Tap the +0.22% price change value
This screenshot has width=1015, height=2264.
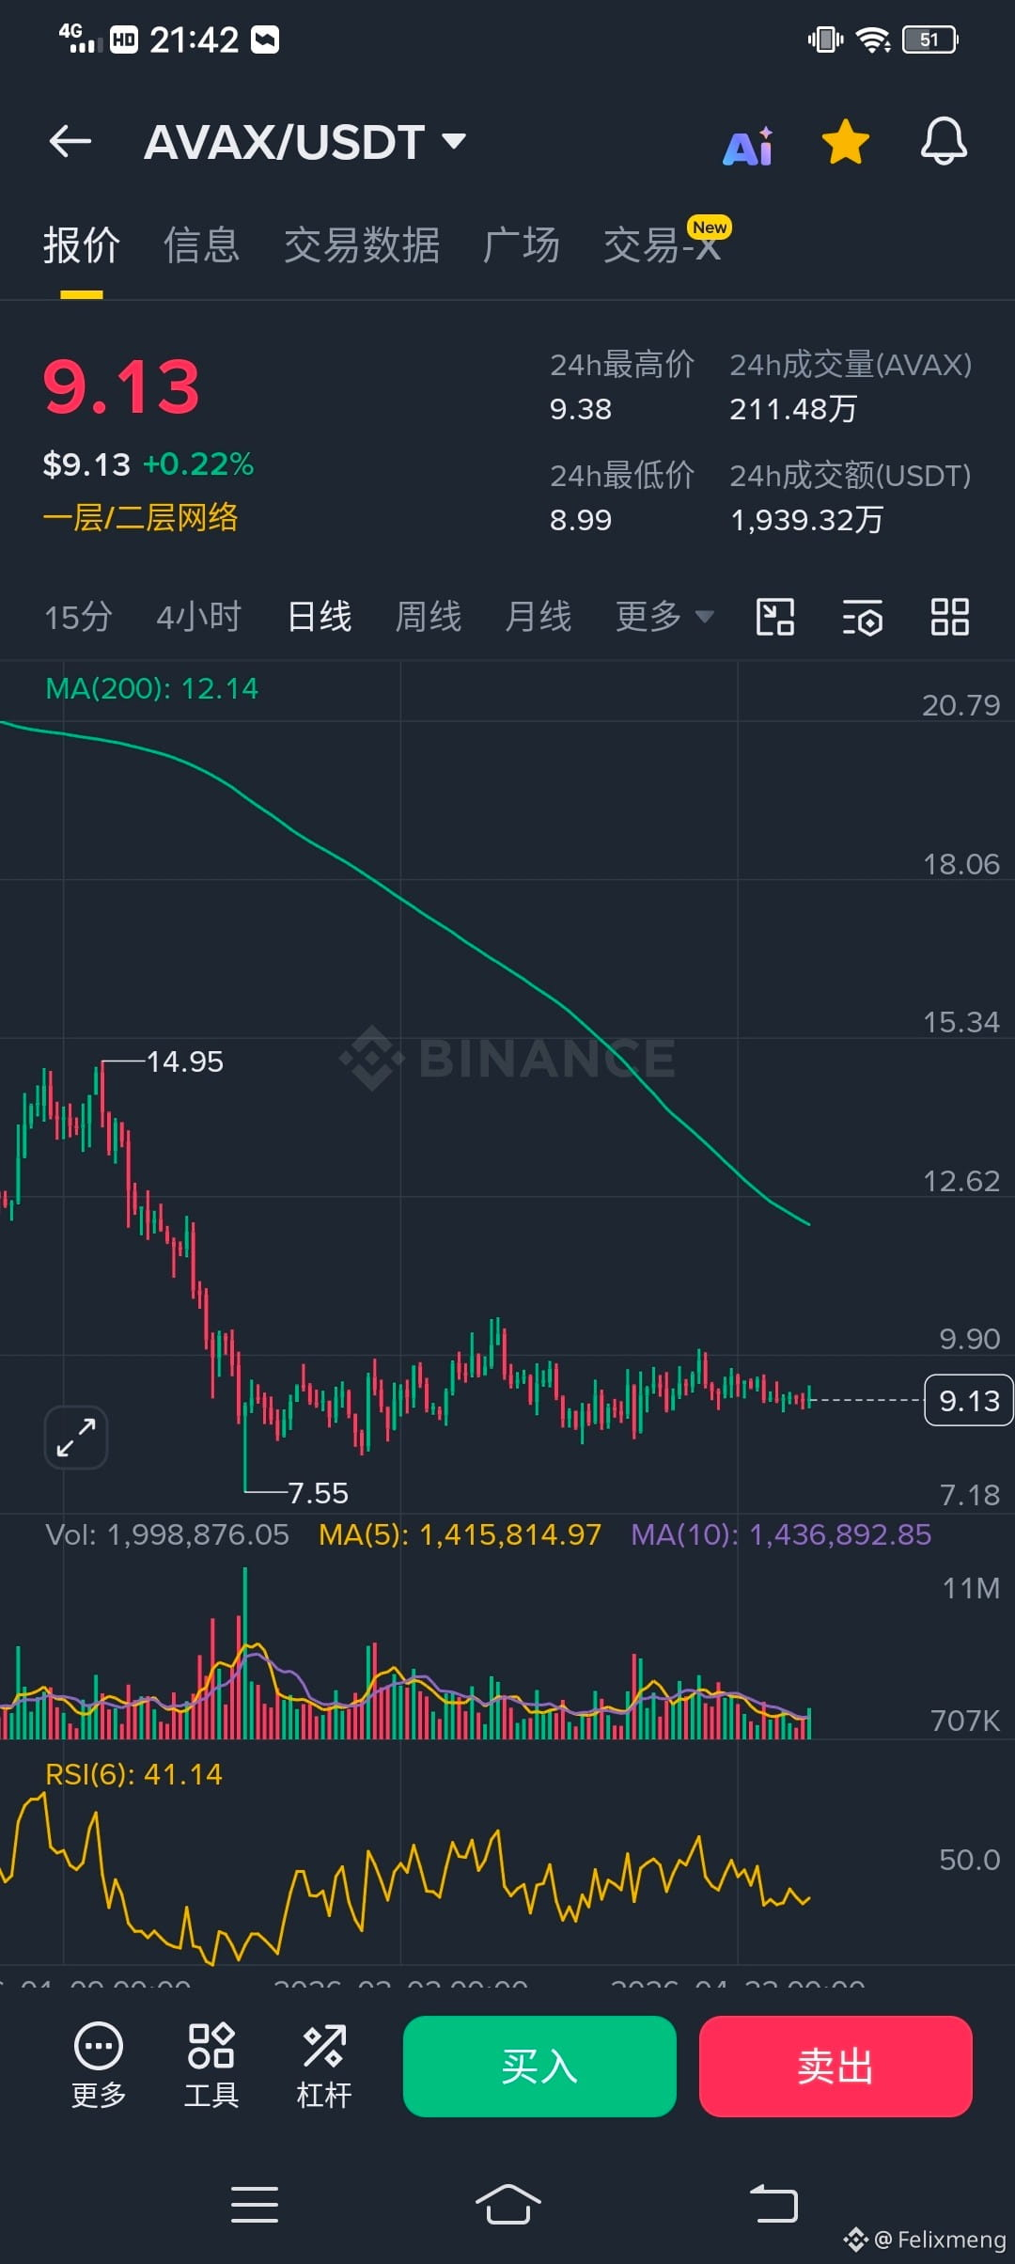198,464
